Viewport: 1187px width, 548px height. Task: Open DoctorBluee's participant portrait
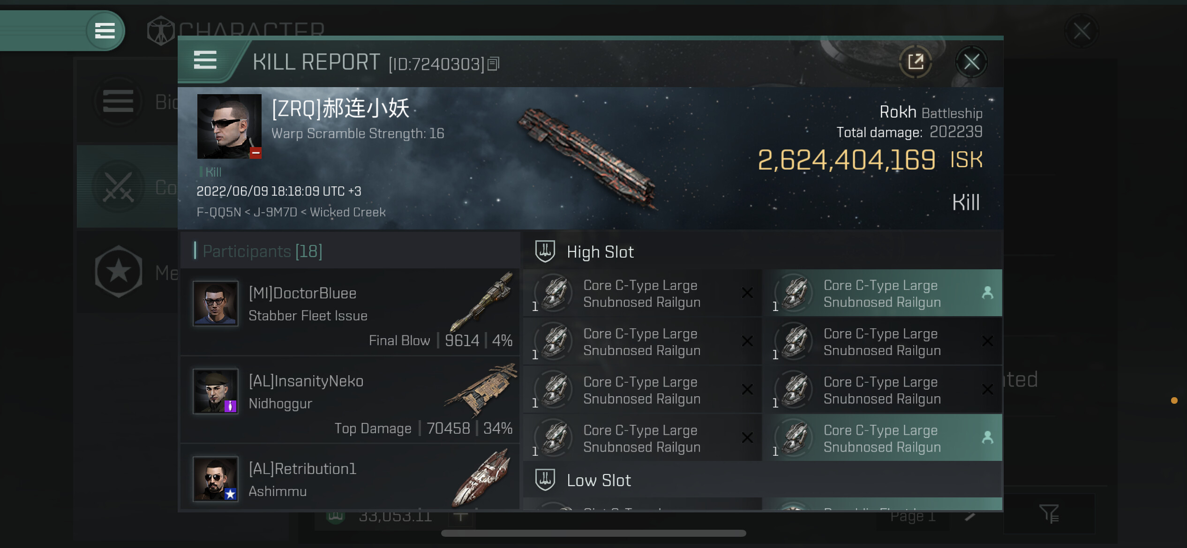(216, 304)
